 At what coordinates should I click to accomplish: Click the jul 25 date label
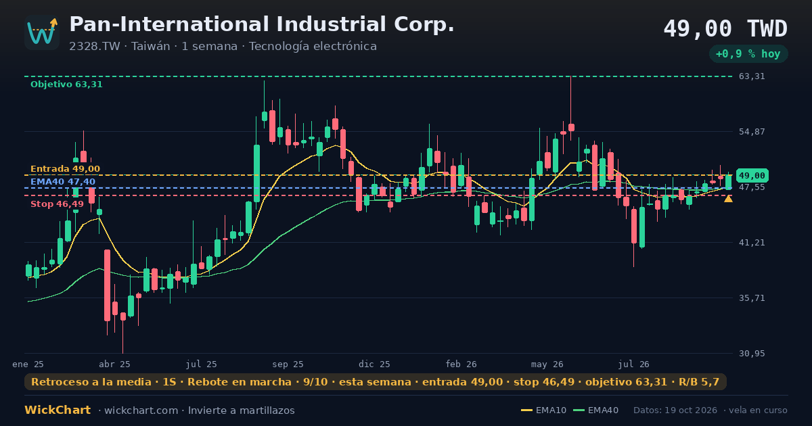click(x=202, y=364)
